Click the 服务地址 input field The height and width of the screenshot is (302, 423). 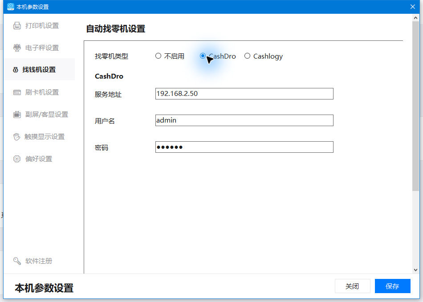[x=244, y=94]
